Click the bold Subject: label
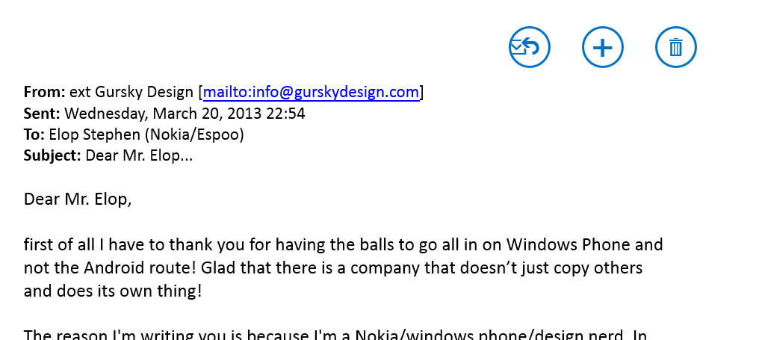Viewport: 759px width, 340px height. (52, 156)
